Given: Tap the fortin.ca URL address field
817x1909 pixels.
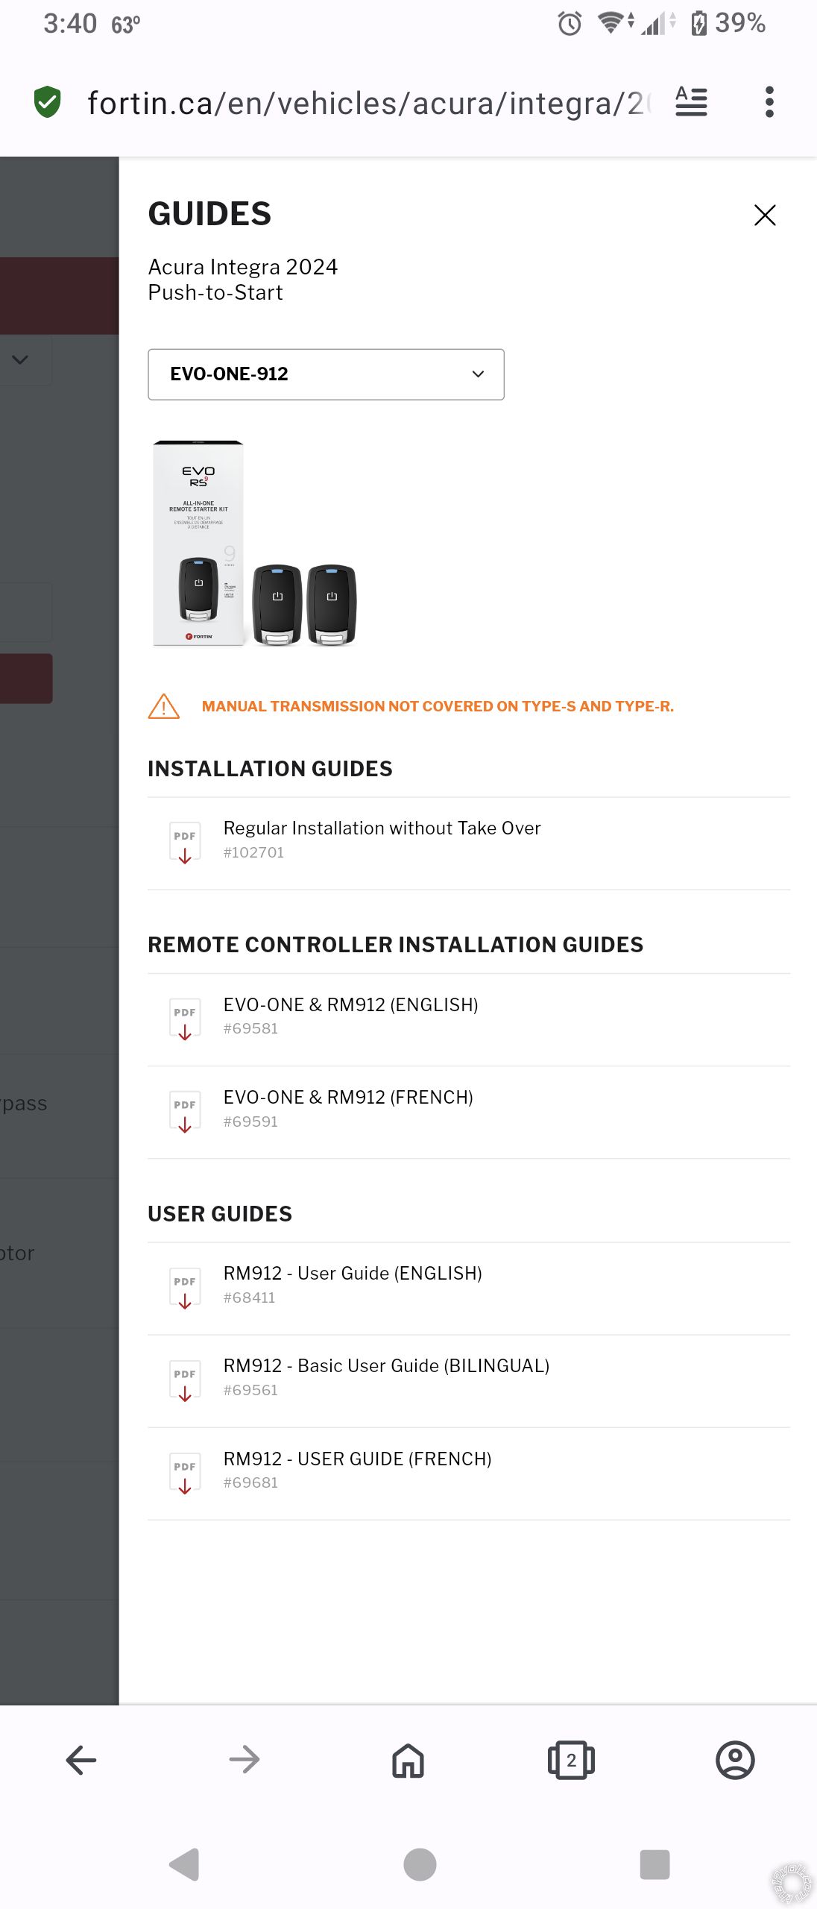Looking at the screenshot, I should pos(369,103).
